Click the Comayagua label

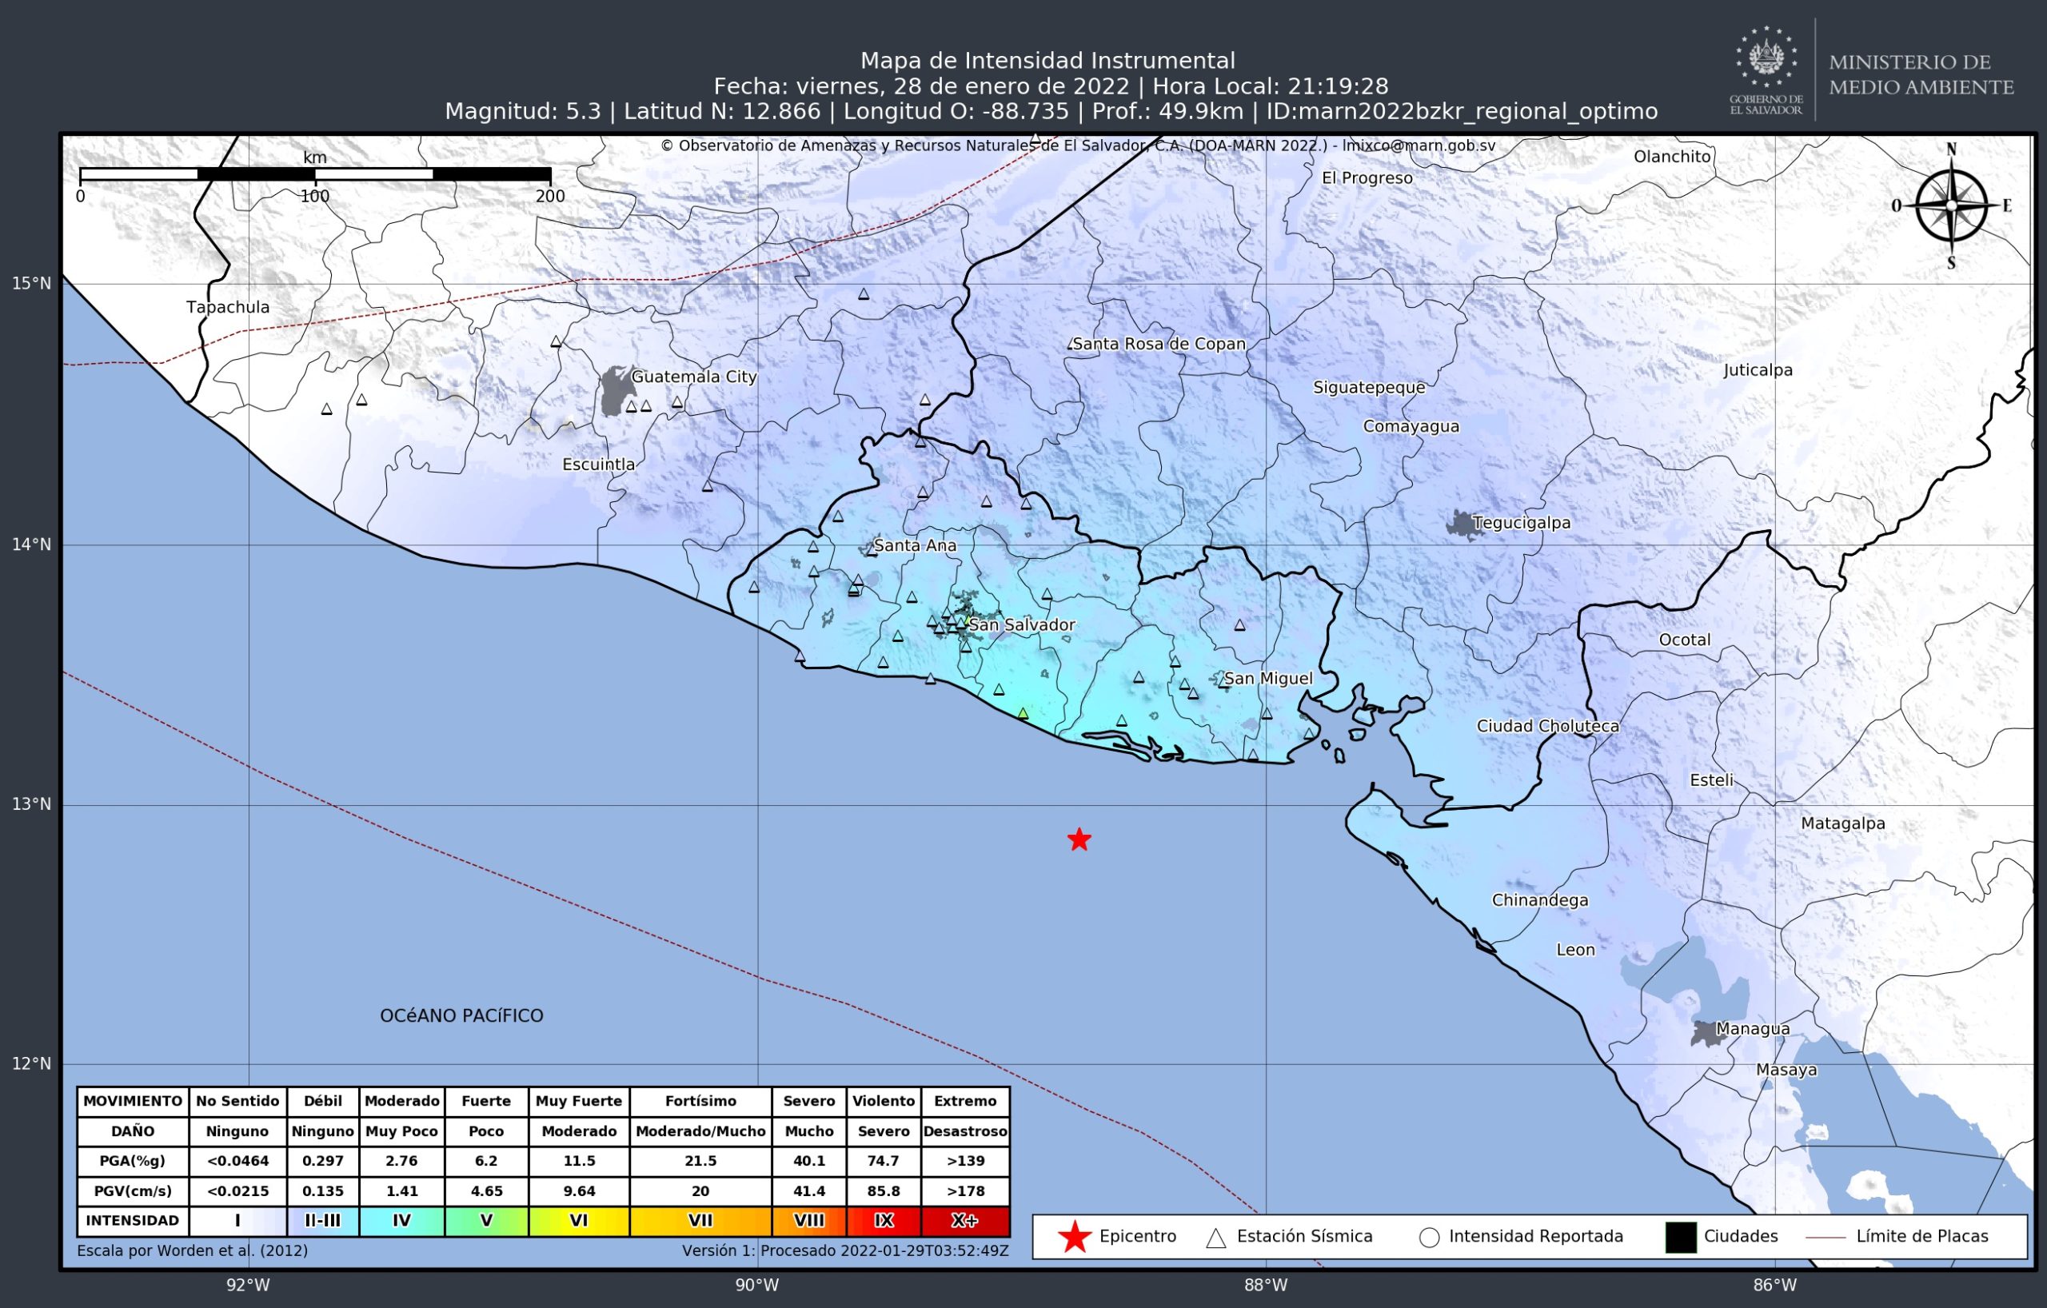[1411, 427]
